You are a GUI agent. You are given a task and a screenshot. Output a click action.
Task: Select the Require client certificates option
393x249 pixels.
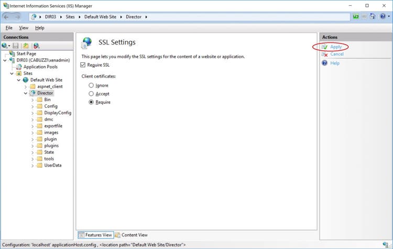point(91,102)
